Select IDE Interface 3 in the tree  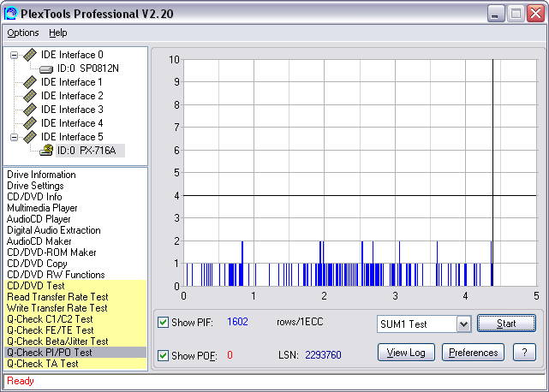pyautogui.click(x=72, y=110)
